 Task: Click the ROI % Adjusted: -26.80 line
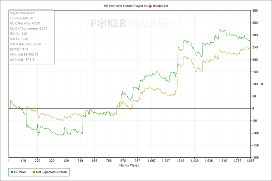coord(26,44)
